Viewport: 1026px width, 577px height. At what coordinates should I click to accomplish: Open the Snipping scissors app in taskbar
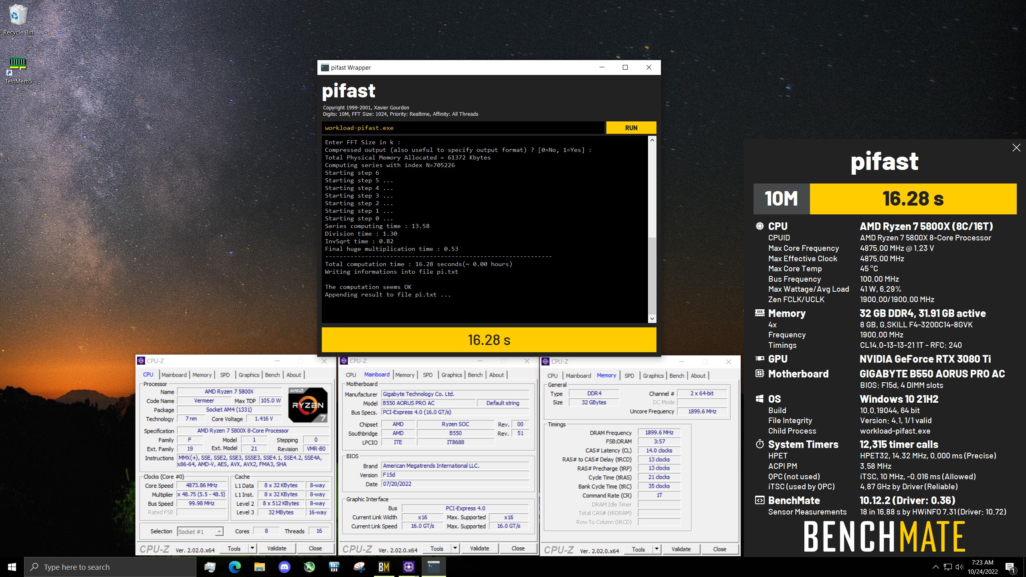[359, 567]
